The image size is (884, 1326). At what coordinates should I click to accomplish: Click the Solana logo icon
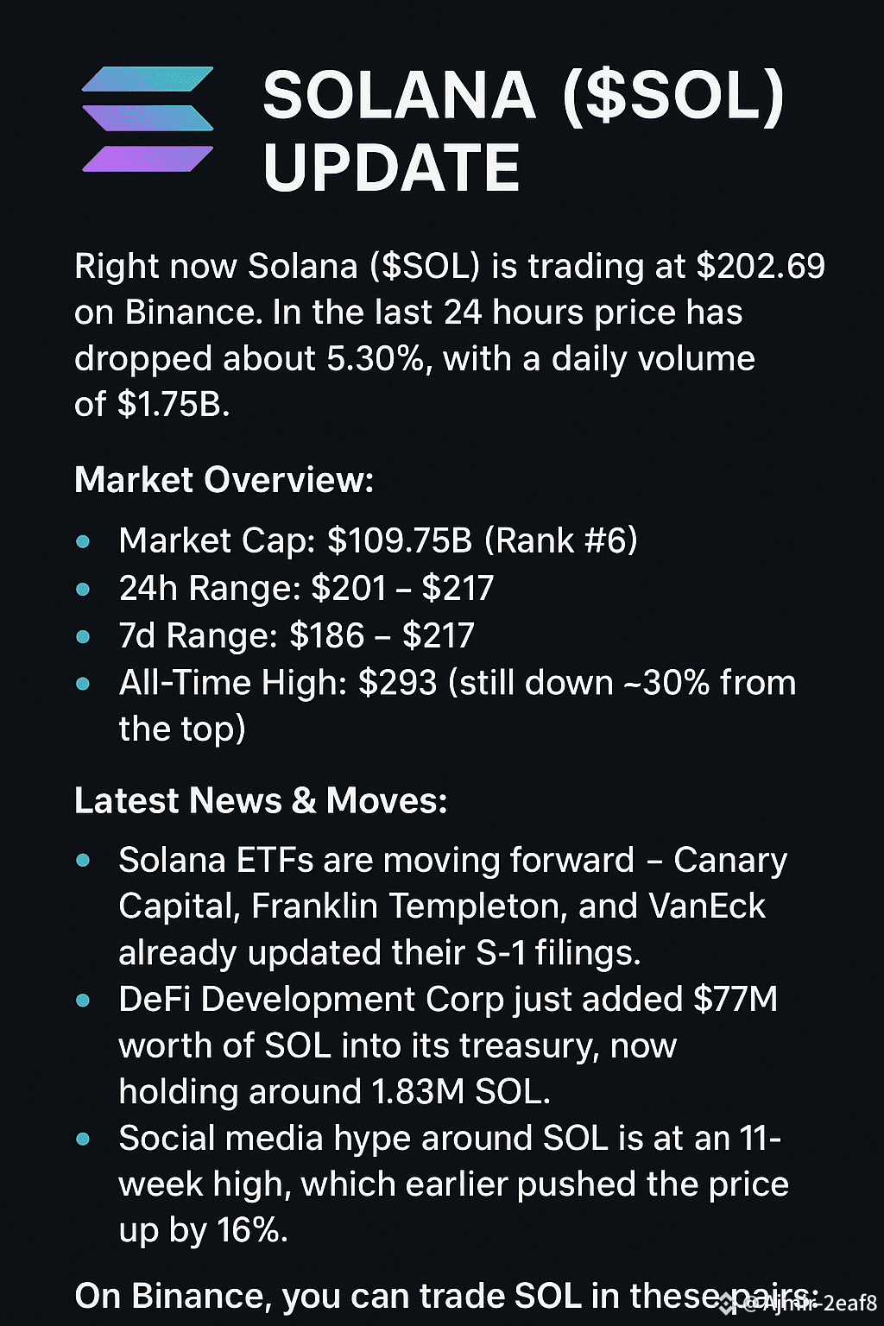click(148, 119)
